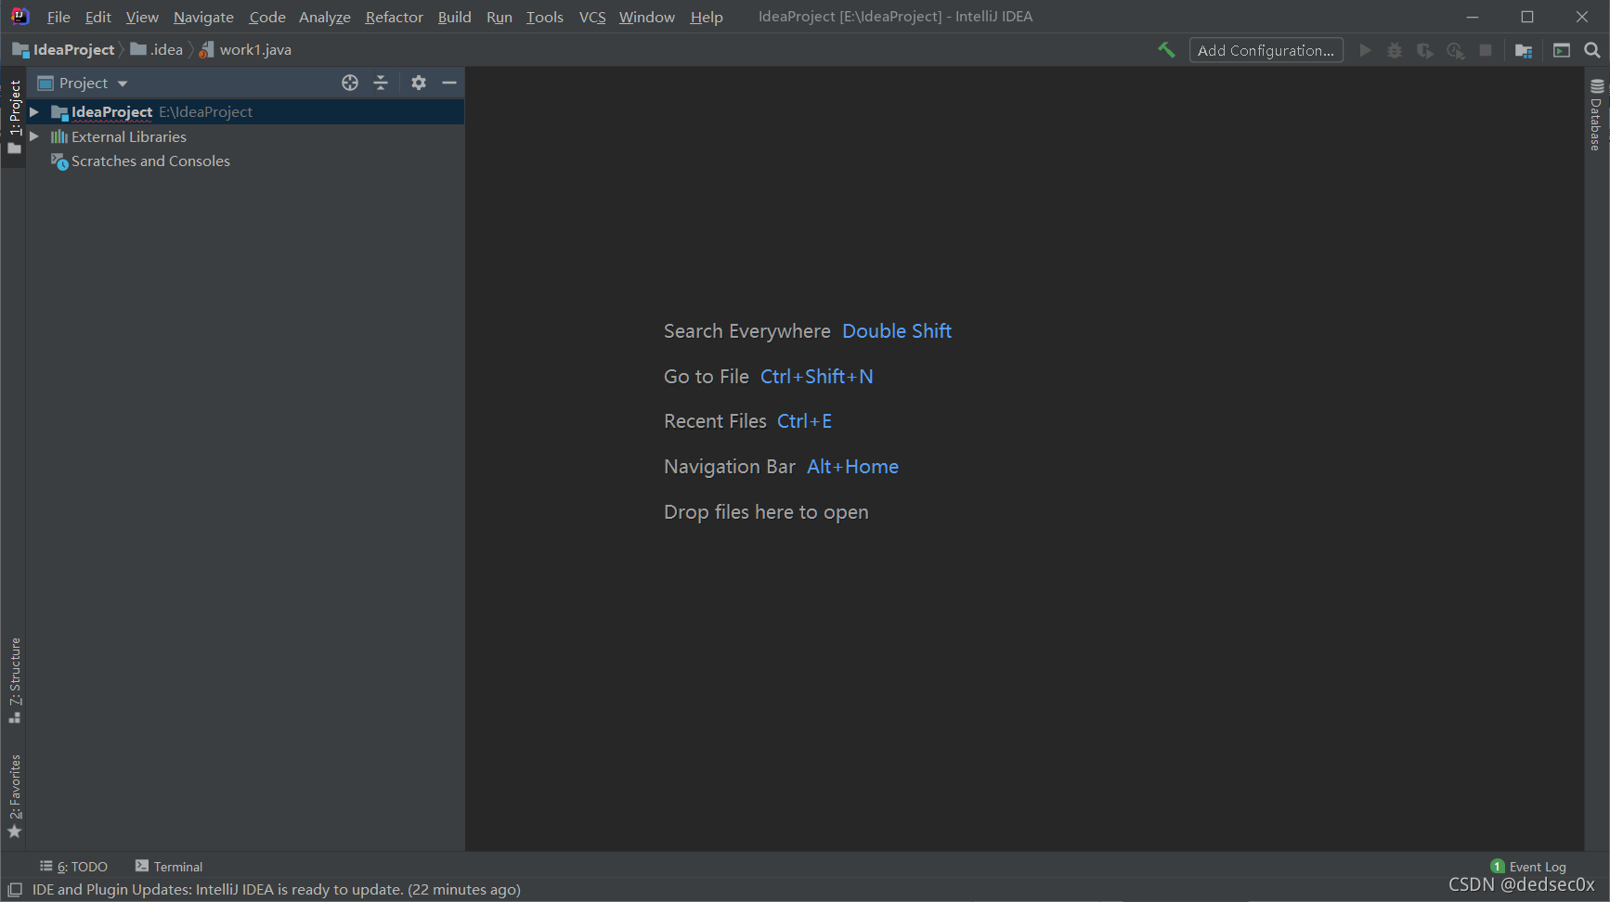Open the Build menu

(455, 17)
